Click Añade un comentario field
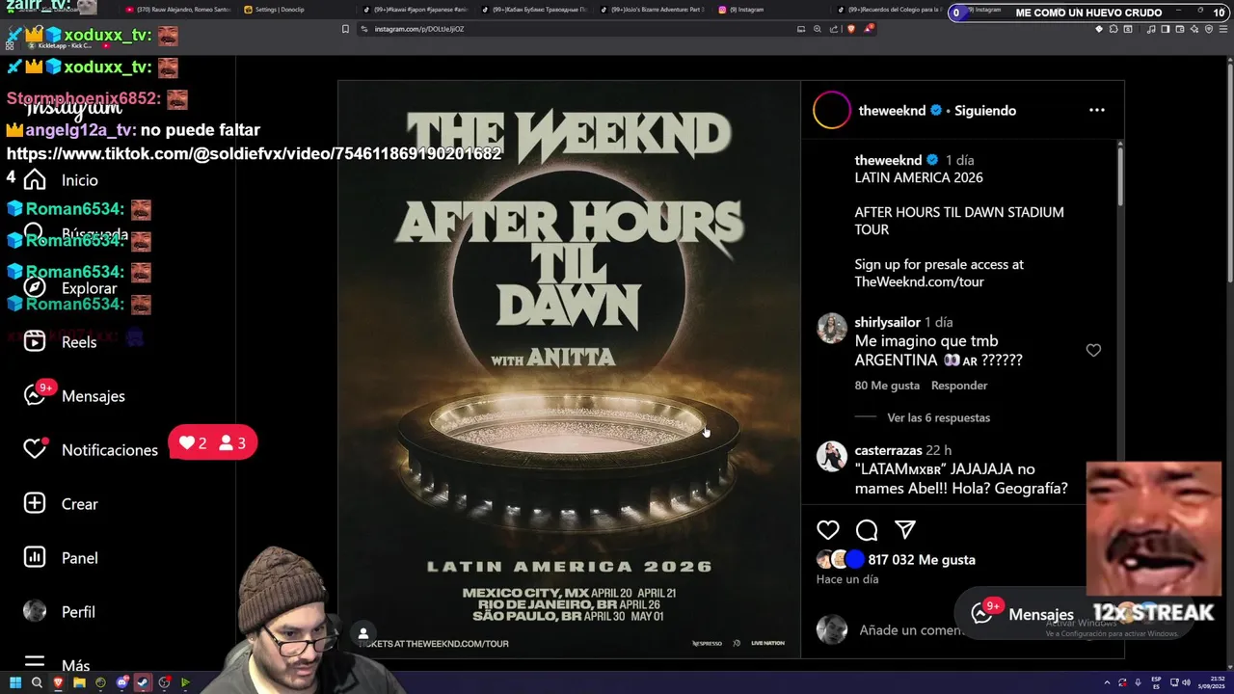 point(911,630)
